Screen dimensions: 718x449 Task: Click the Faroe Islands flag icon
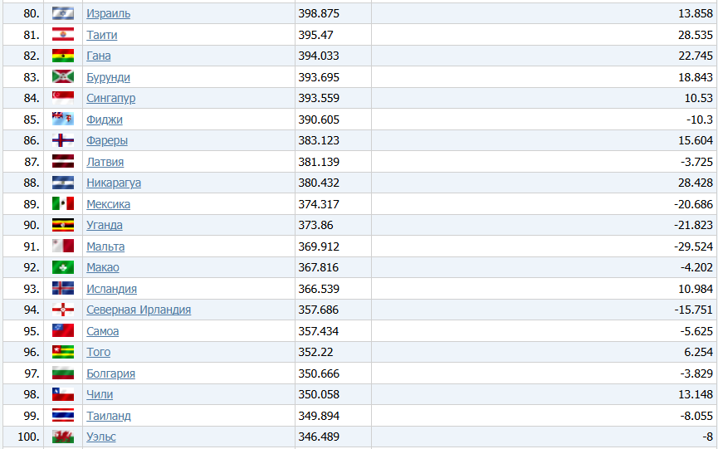[63, 140]
